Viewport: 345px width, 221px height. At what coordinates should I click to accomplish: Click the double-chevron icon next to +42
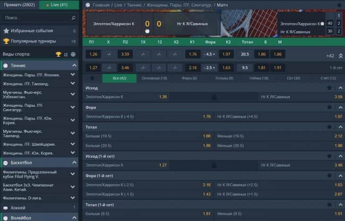339,55
